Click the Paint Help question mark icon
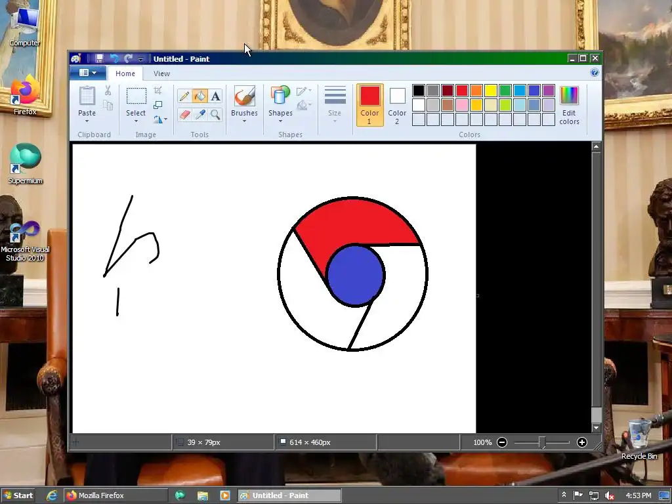Screen dimensions: 672x504 (595, 72)
